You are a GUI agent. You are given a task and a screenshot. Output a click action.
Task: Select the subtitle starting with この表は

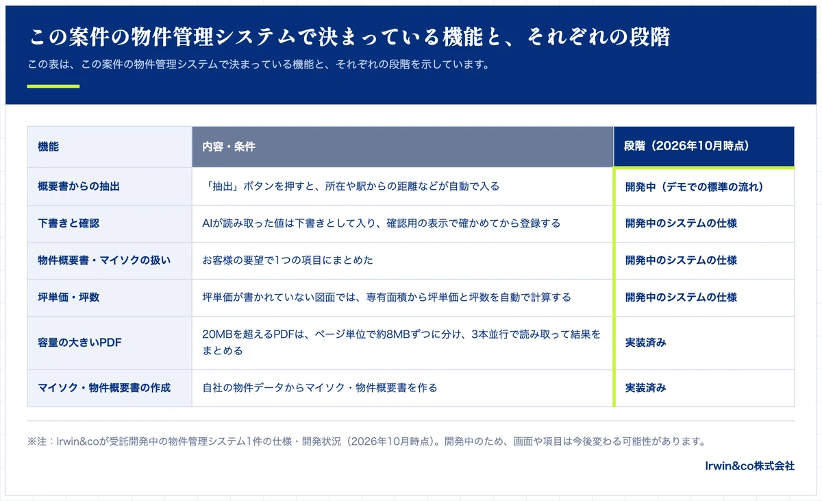point(260,66)
